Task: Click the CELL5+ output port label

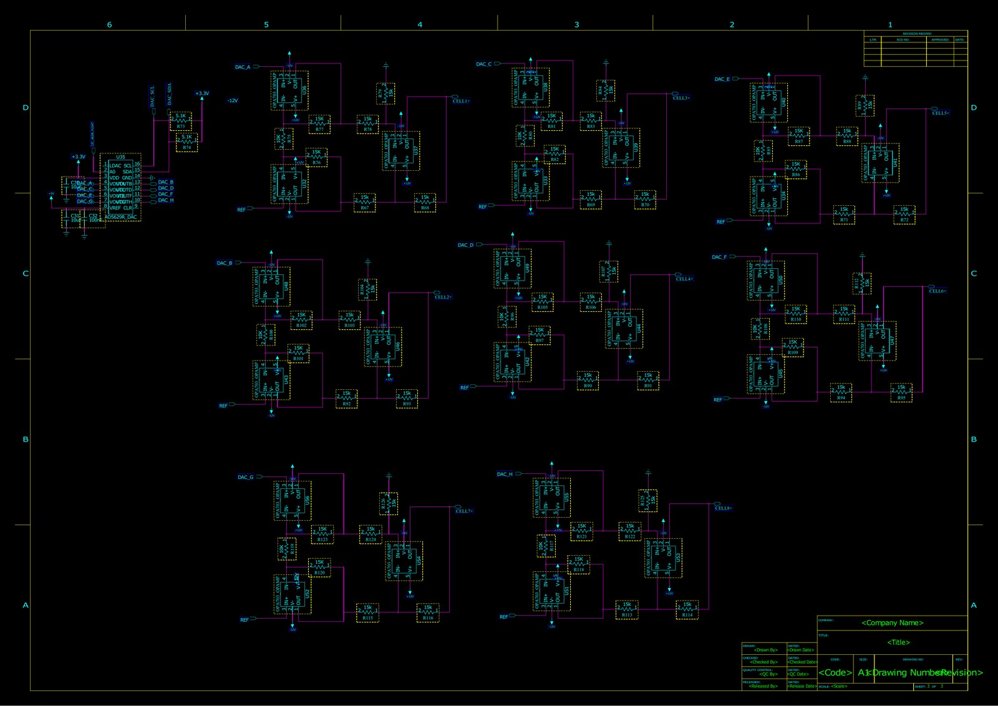Action: tap(941, 113)
